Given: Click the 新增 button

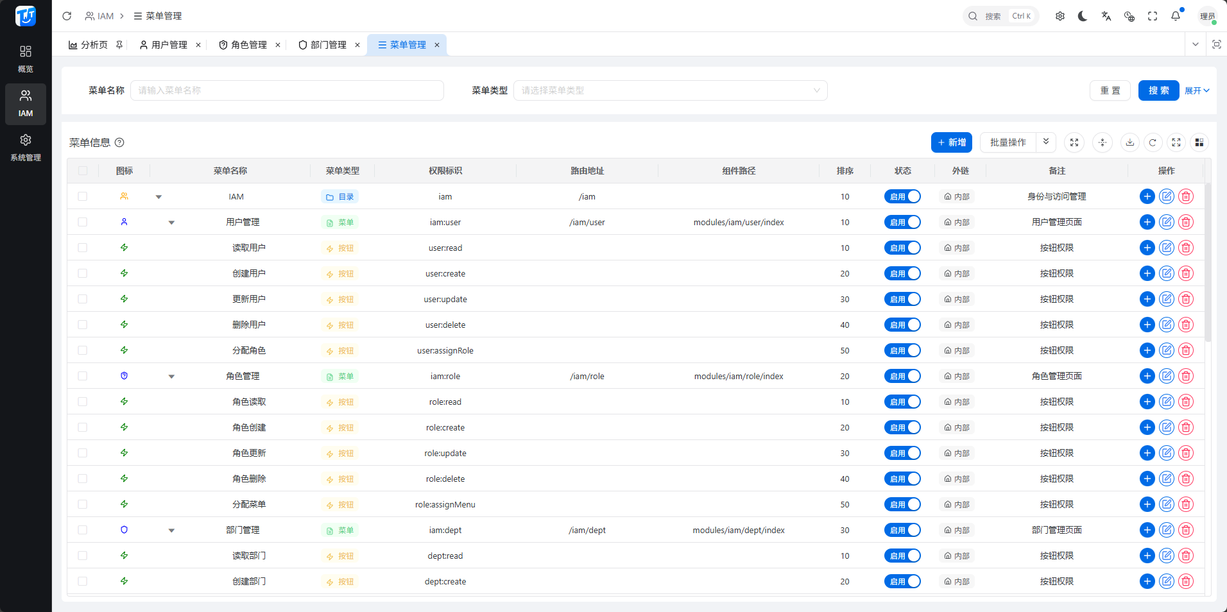Looking at the screenshot, I should click(951, 142).
